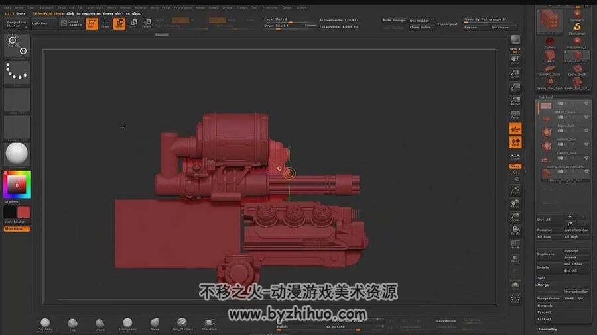597x335 pixels.
Task: Select the ZSphere tool thumbnail
Action: click(x=549, y=42)
